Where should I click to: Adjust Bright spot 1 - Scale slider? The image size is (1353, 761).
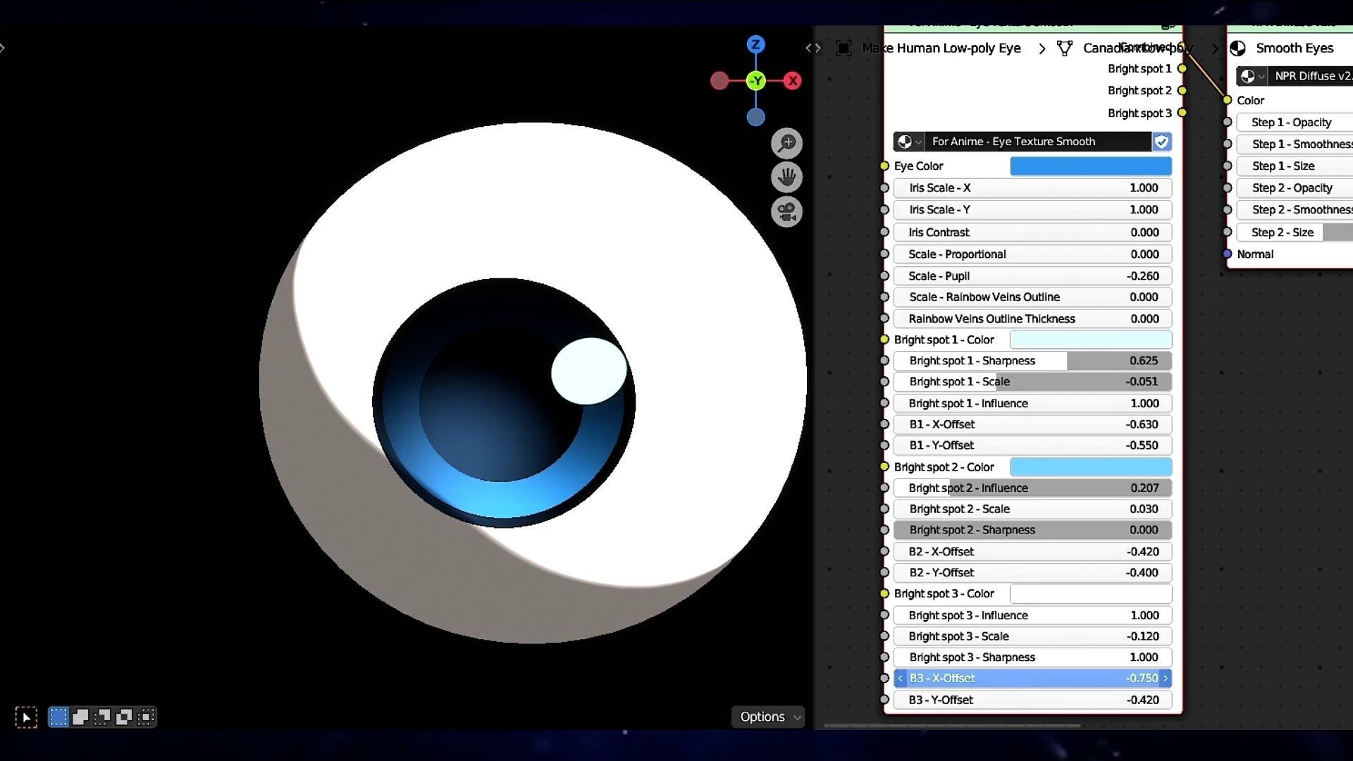(1032, 382)
